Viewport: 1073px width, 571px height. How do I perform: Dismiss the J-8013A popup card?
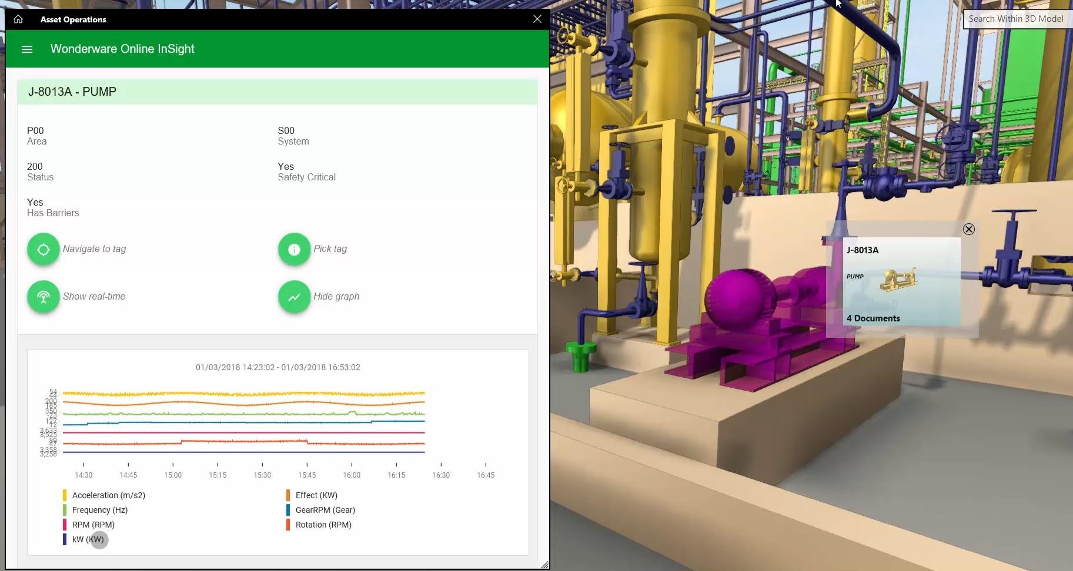(968, 229)
